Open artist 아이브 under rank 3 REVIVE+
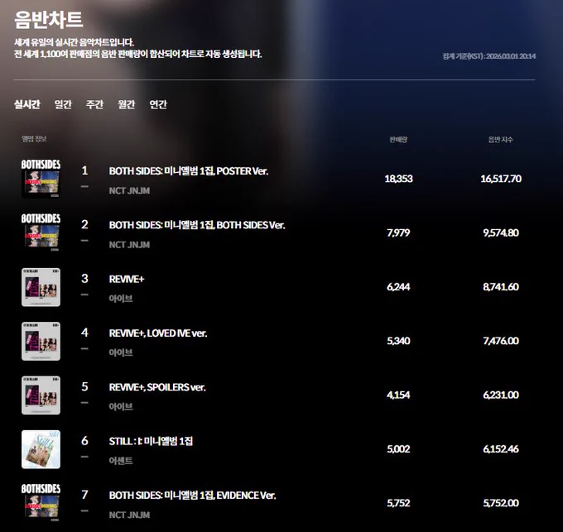 click(121, 299)
